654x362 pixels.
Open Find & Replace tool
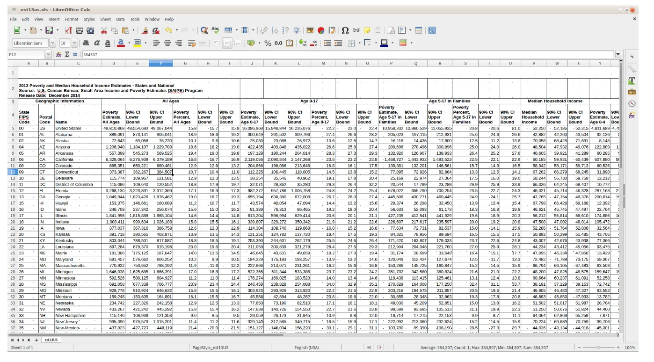pyautogui.click(x=204, y=30)
